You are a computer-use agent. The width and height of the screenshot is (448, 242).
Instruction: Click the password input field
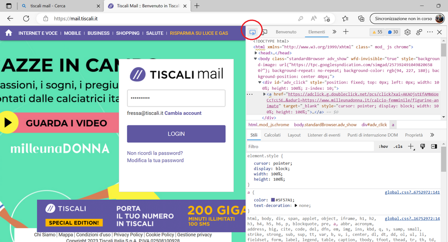176,98
